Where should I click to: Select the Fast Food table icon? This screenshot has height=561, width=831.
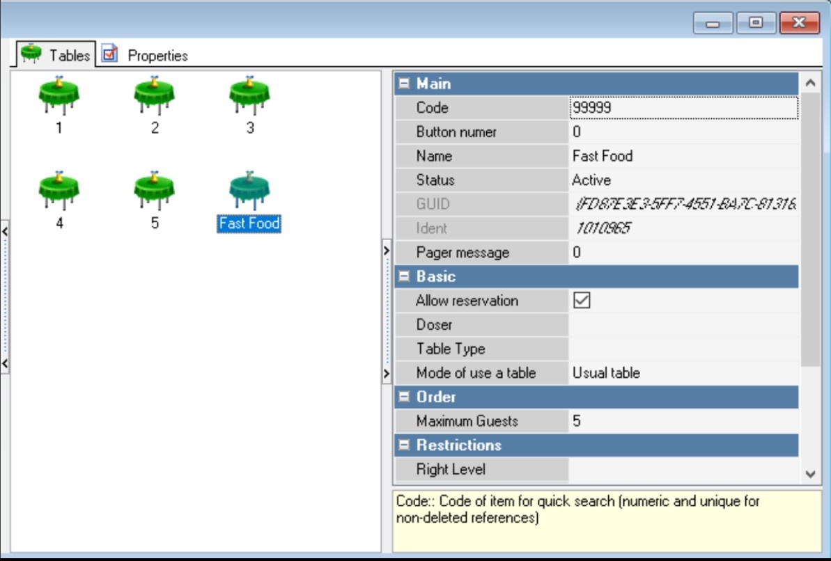[x=249, y=191]
